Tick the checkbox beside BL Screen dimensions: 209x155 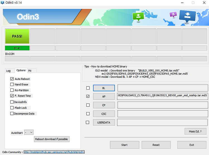tap(88, 88)
